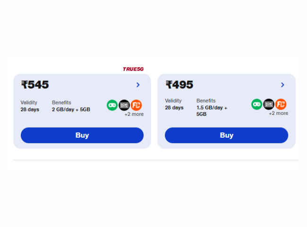Click 28 days validity on ₹545 plan
Image resolution: width=307 pixels, height=227 pixels.
tap(30, 109)
